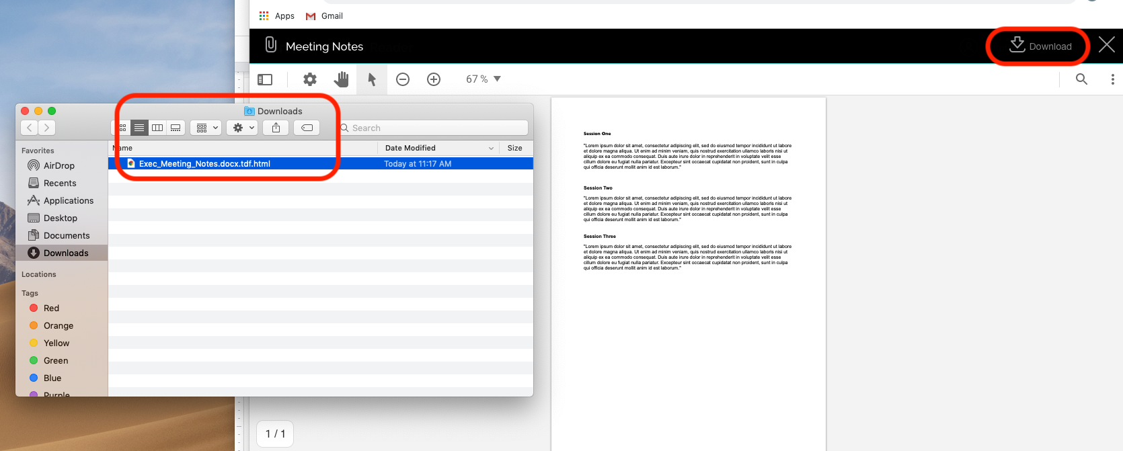This screenshot has width=1123, height=451.
Task: Click the Favorites sidebar heading
Action: (38, 151)
